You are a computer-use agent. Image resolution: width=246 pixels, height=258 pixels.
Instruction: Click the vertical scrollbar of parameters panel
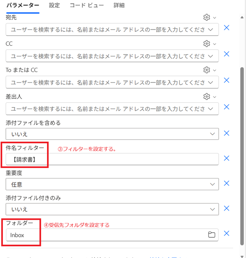coord(242,148)
